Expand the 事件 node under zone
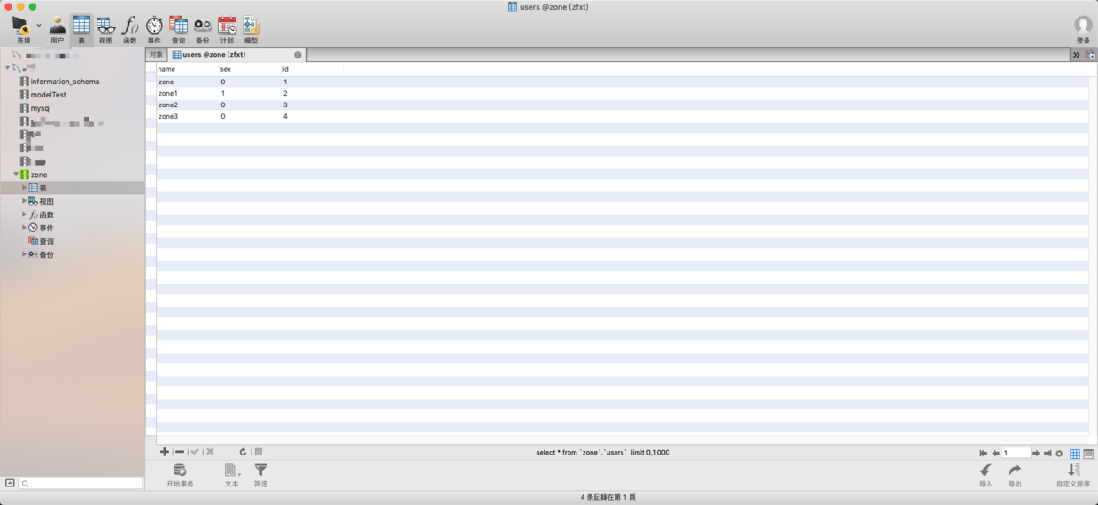 tap(25, 228)
